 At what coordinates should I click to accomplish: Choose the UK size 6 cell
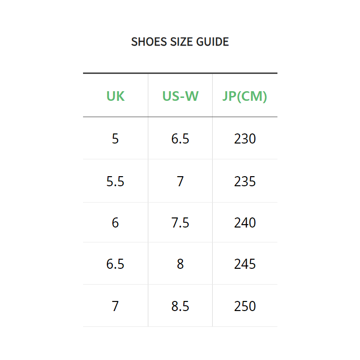(x=115, y=223)
